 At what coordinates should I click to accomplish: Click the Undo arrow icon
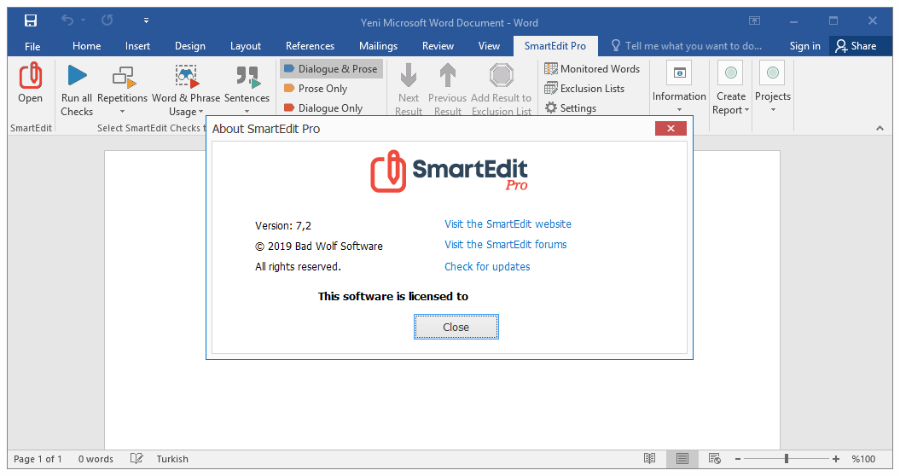pyautogui.click(x=67, y=20)
